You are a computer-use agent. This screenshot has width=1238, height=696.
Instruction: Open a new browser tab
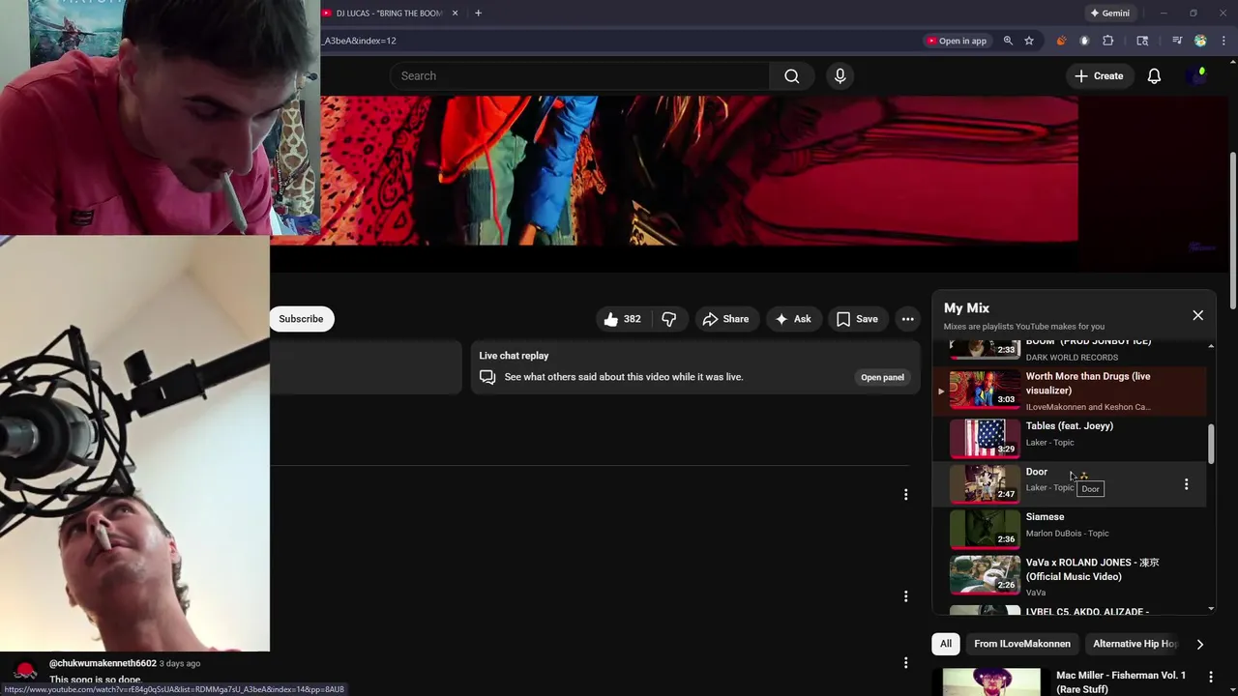(x=478, y=13)
